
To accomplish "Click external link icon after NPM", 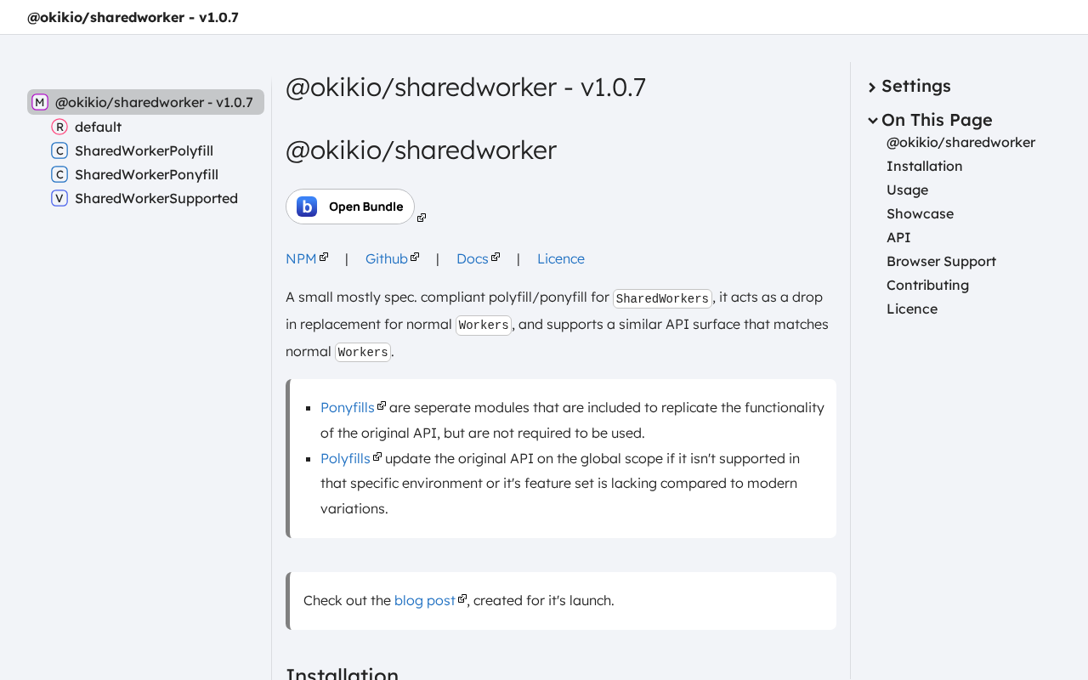I will (324, 257).
